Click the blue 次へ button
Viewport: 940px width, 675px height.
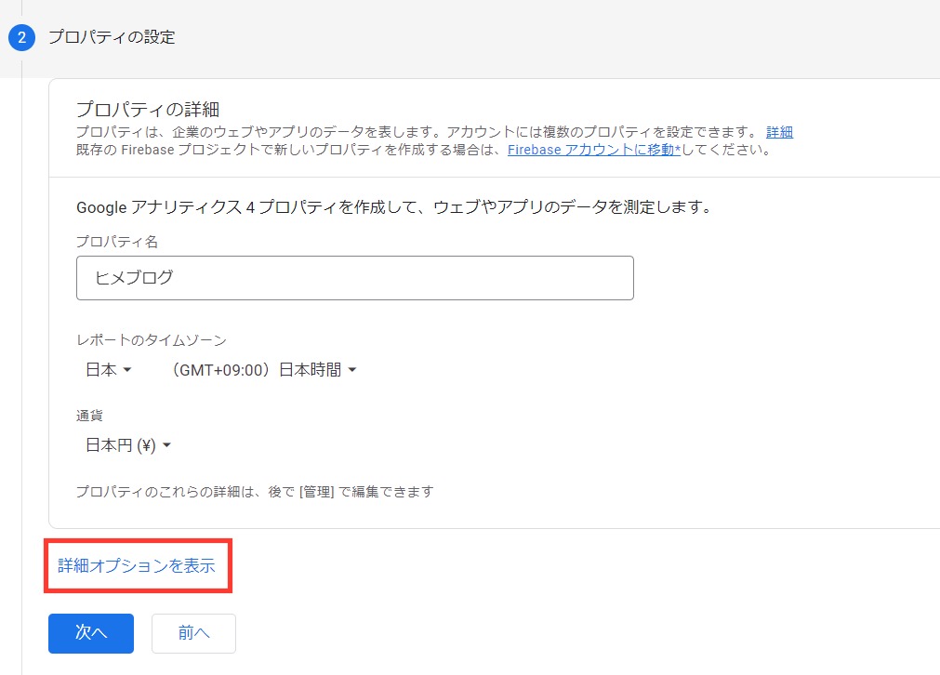coord(90,633)
